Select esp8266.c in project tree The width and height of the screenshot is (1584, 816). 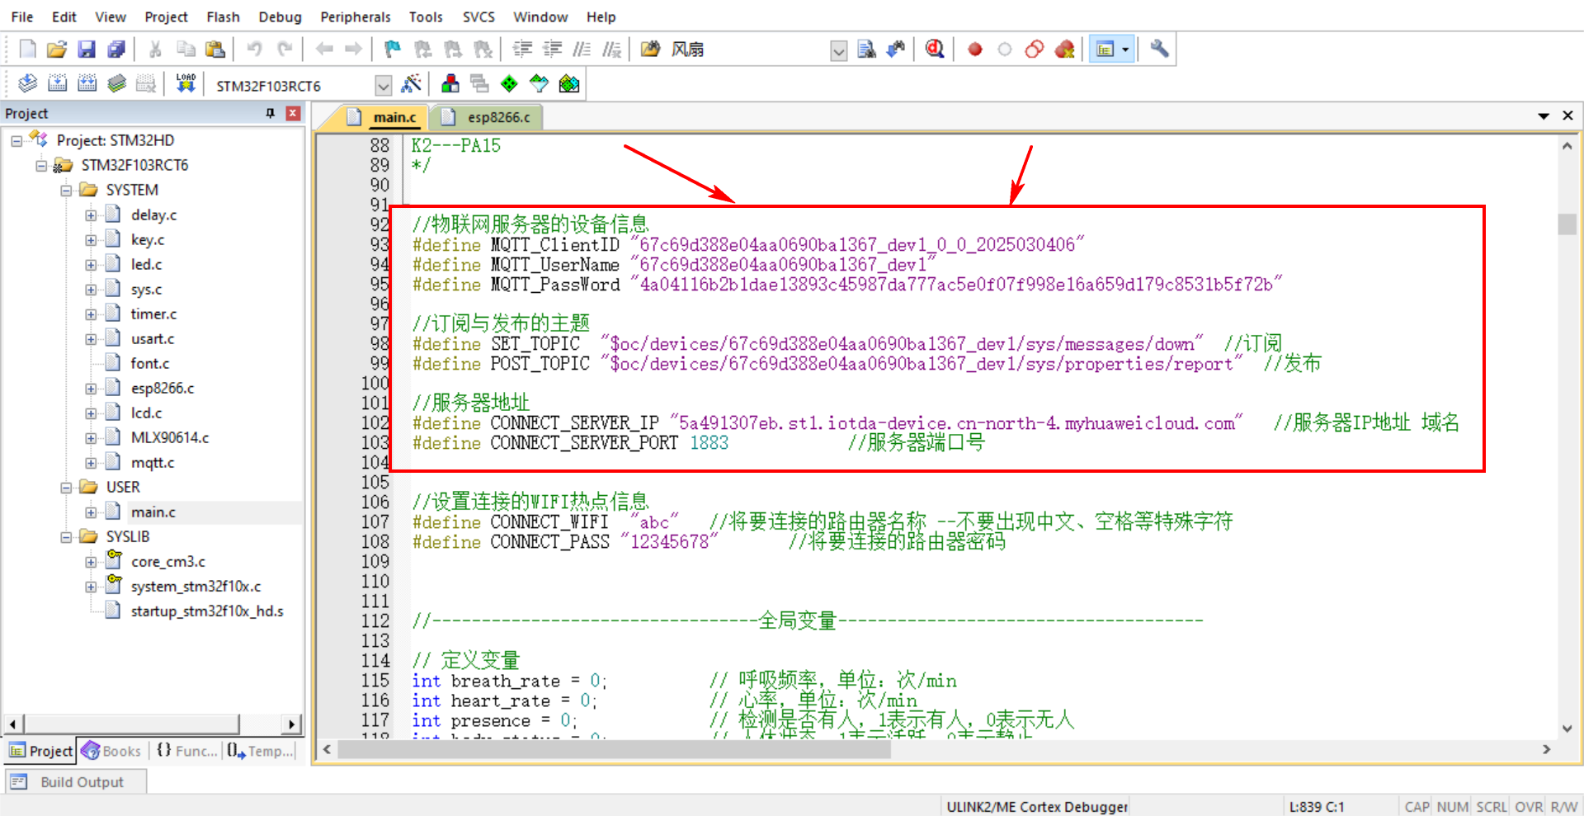click(163, 388)
